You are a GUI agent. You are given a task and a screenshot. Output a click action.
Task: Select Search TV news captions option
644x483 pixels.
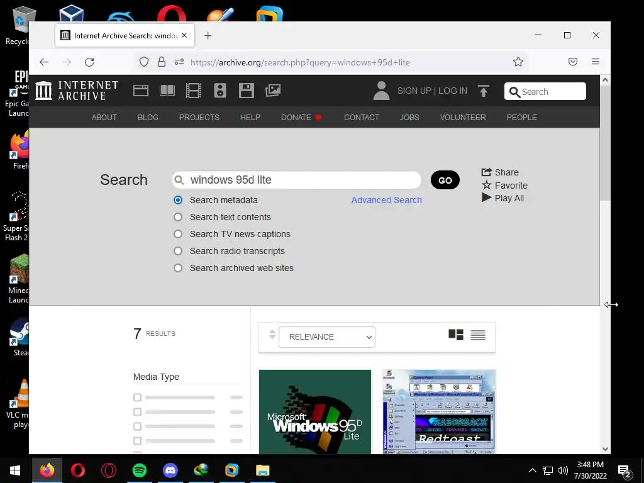(x=178, y=234)
